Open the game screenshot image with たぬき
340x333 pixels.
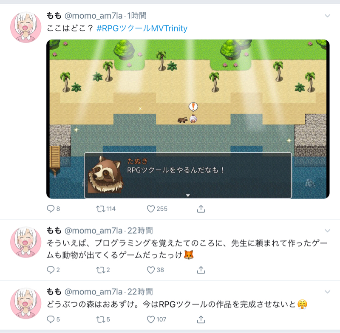pyautogui.click(x=188, y=119)
